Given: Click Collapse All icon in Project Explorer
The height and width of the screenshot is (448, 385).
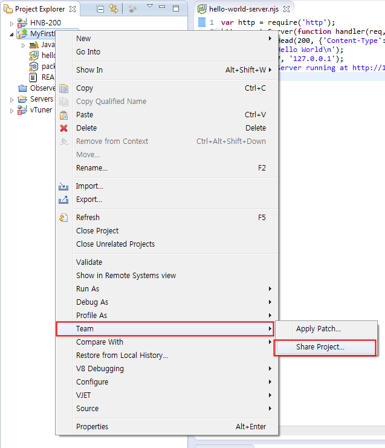Looking at the screenshot, I should pos(100,9).
